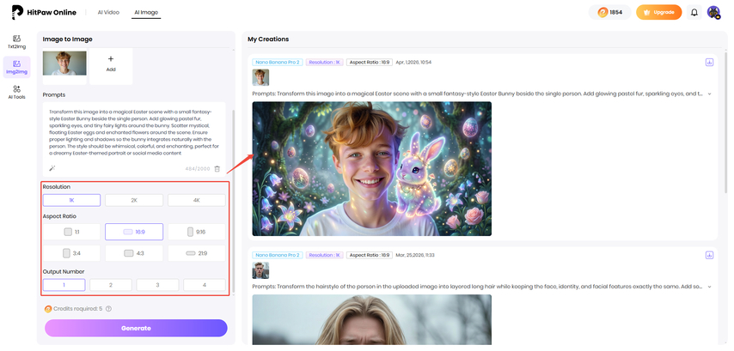The width and height of the screenshot is (734, 351).
Task: Choose the 4:3 aspect ratio
Action: [x=134, y=253]
